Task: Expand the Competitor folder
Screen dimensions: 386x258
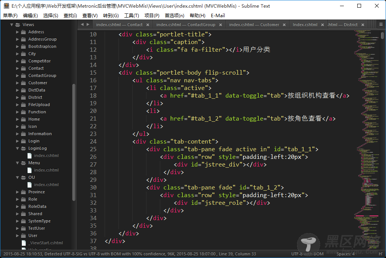Action: 17,61
